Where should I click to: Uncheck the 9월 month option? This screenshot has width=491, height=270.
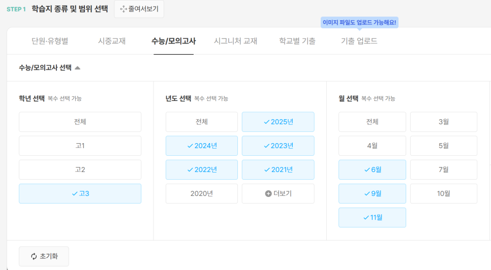tap(373, 194)
